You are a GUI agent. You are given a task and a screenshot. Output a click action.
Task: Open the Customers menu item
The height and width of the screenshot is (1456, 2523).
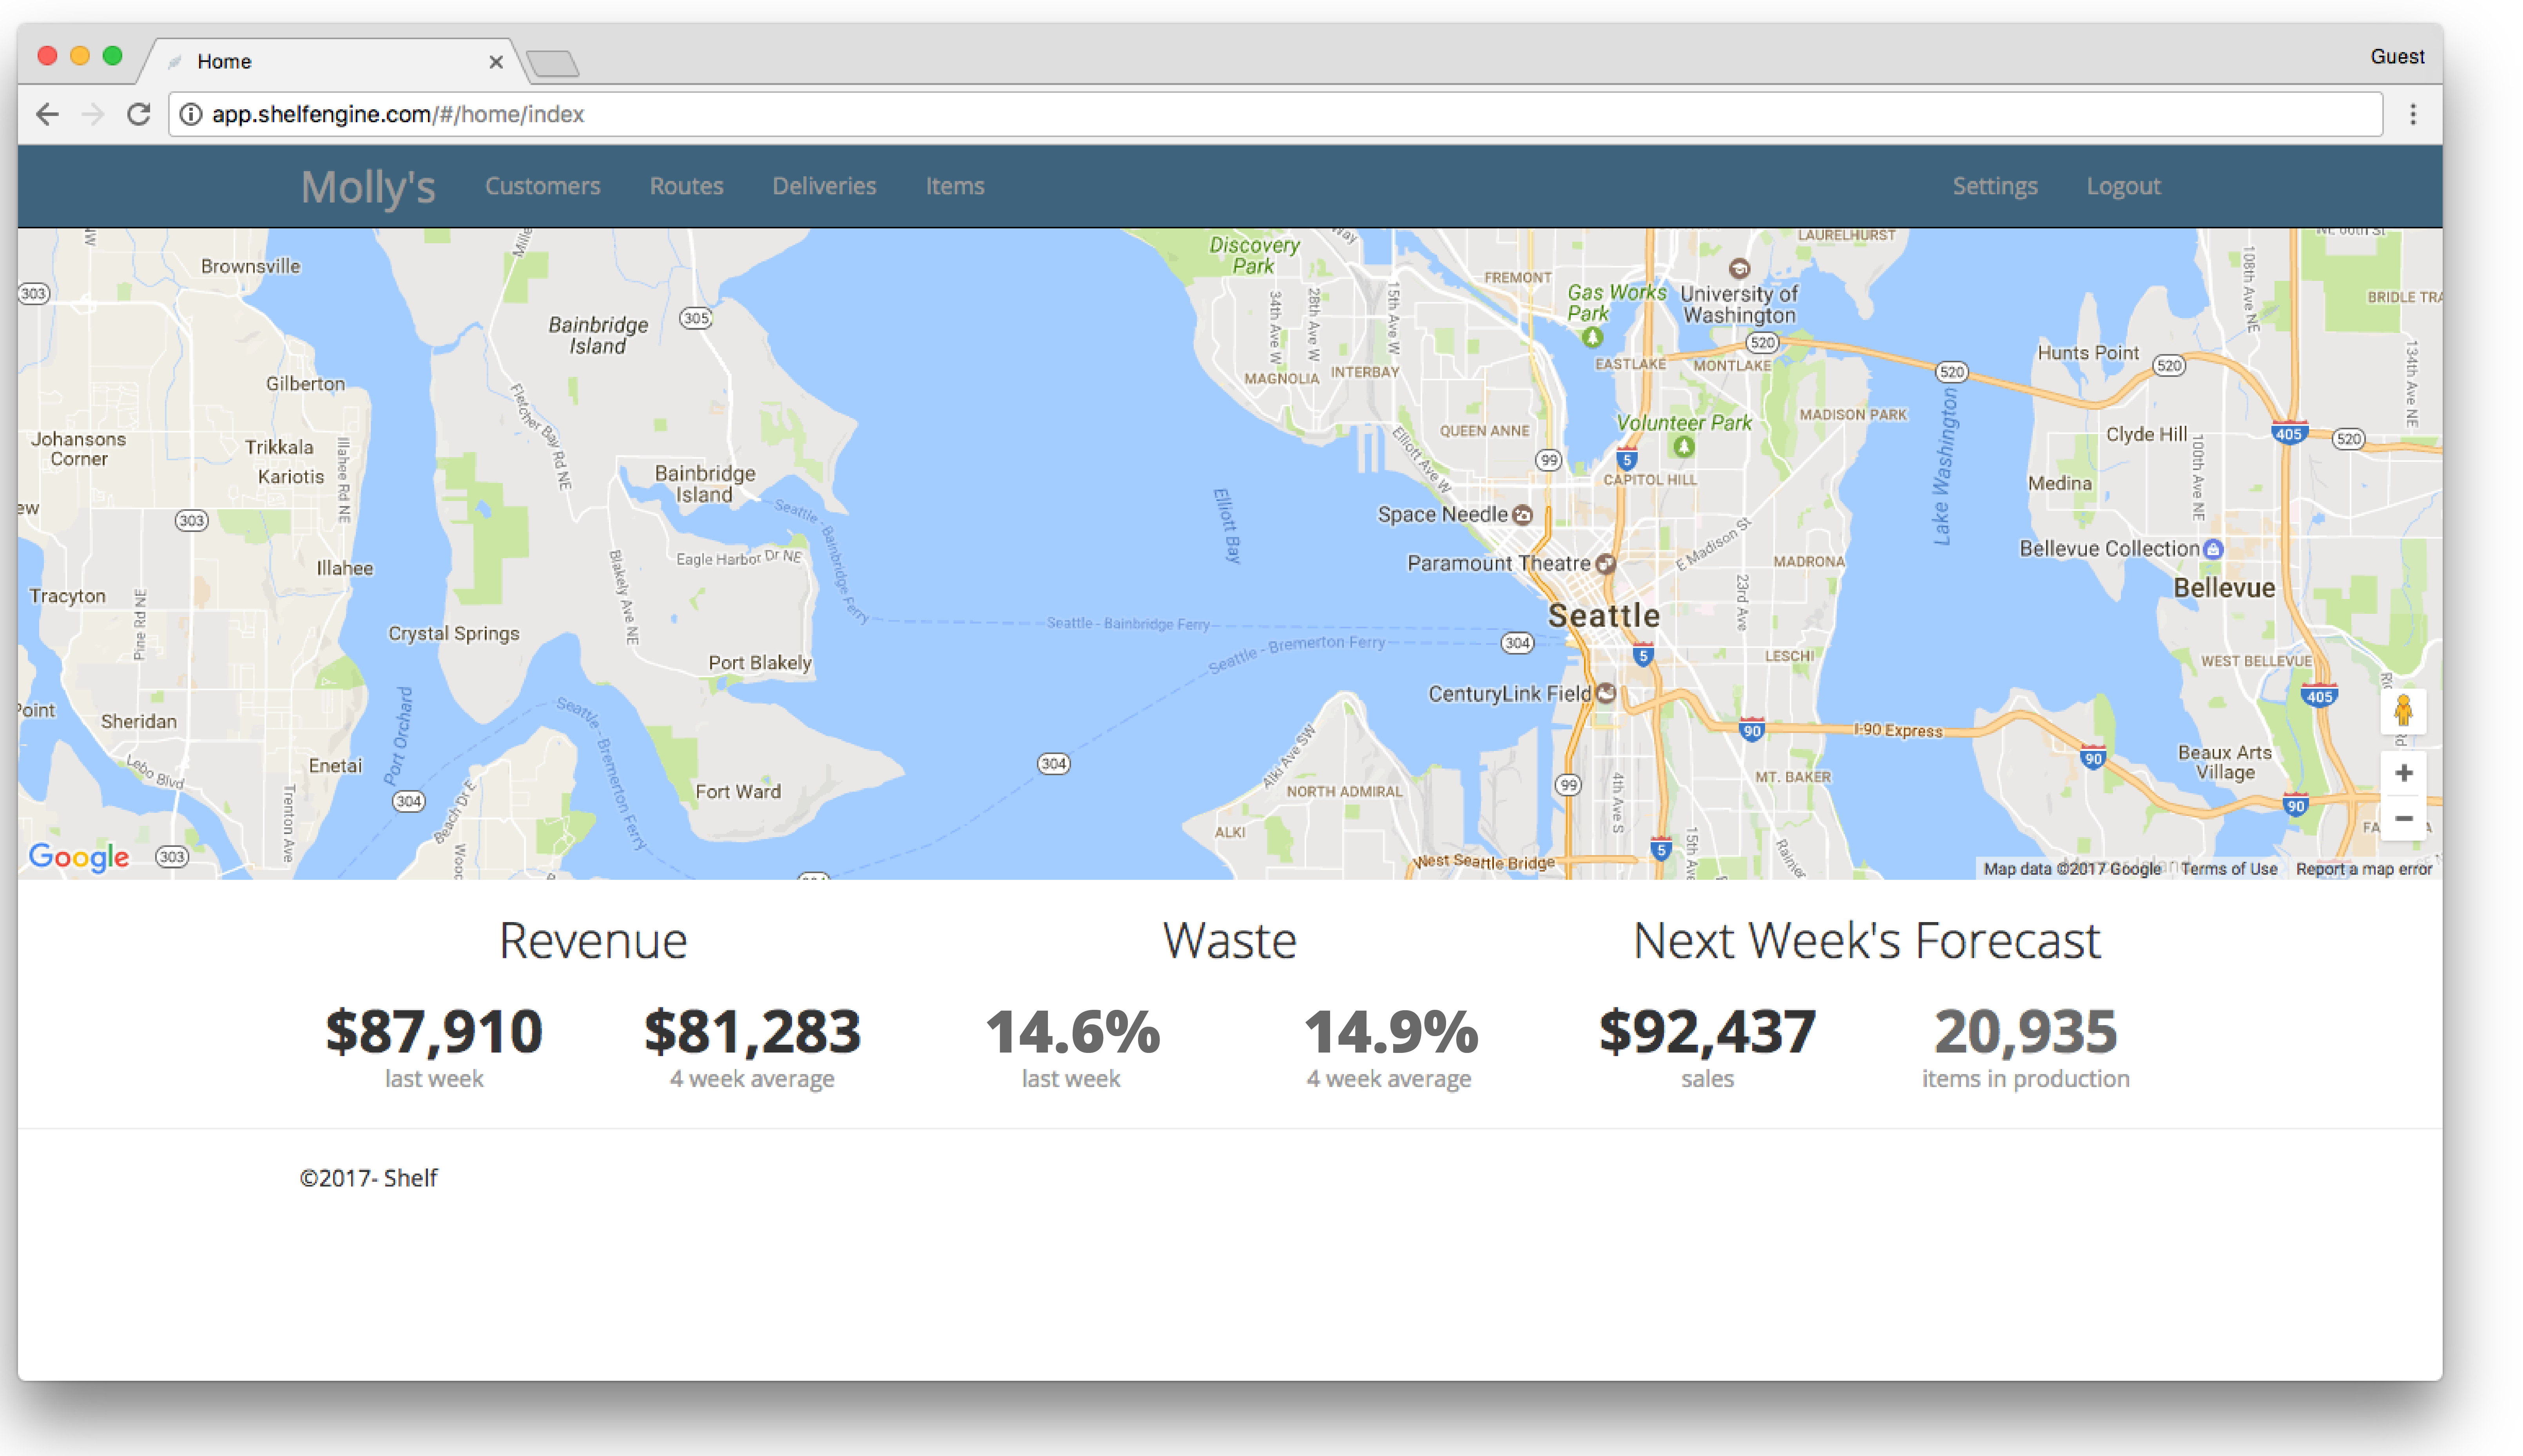[x=542, y=186]
